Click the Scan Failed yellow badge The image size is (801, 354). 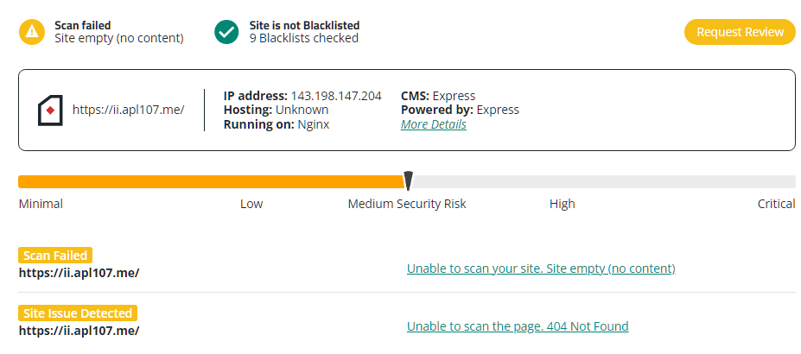tap(55, 256)
